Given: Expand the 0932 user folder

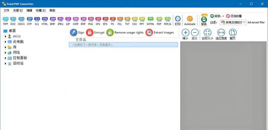Looking at the screenshot, I should tap(6, 36).
